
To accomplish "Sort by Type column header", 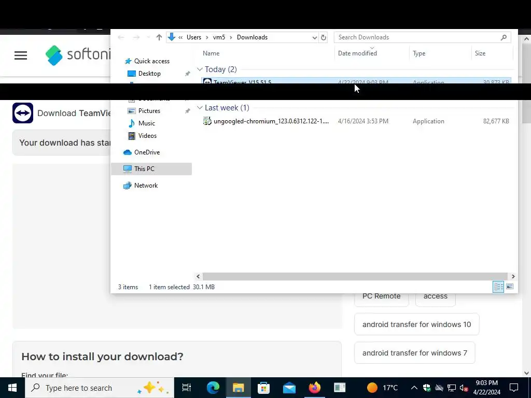I will pyautogui.click(x=419, y=53).
